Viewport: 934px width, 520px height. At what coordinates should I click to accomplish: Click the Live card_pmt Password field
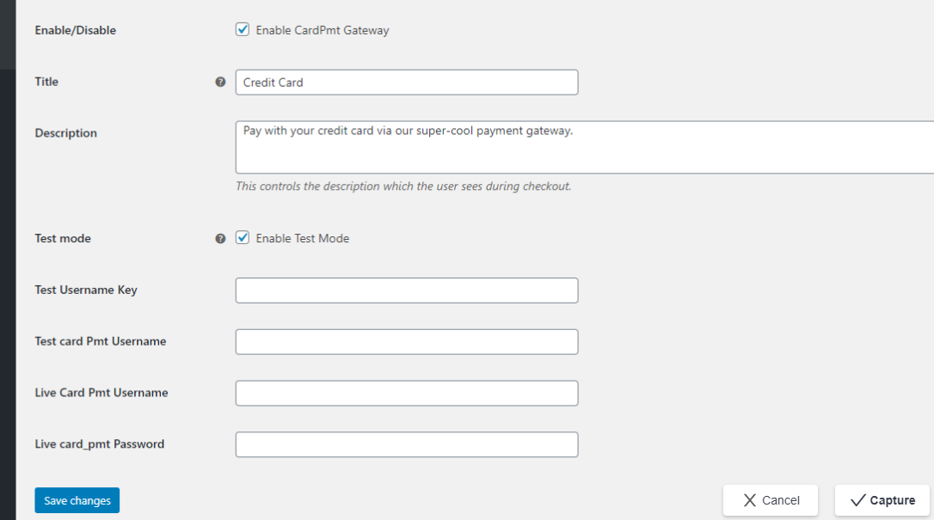click(x=406, y=444)
